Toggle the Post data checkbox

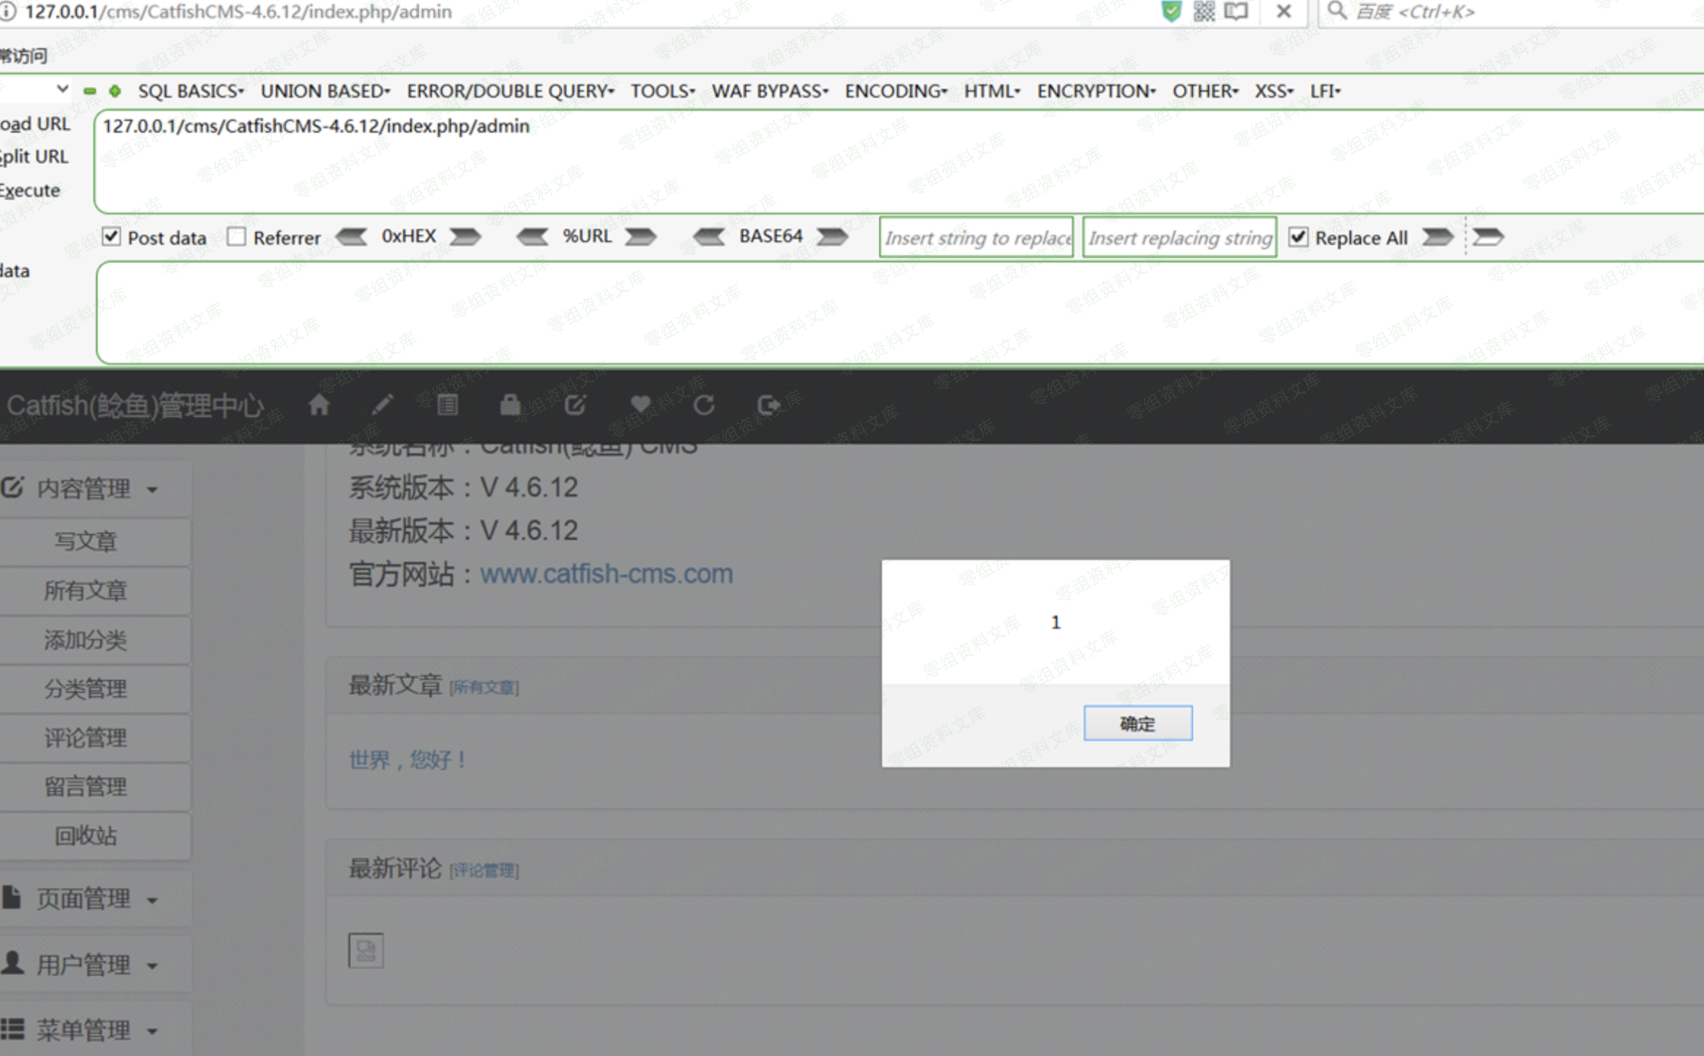pyautogui.click(x=112, y=237)
